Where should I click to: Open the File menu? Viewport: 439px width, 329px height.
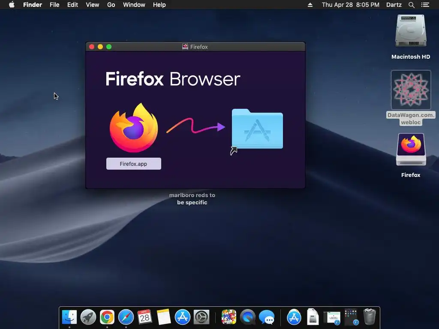(x=54, y=5)
